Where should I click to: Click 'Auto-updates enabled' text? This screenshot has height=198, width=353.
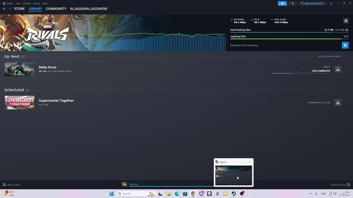[x=330, y=56]
